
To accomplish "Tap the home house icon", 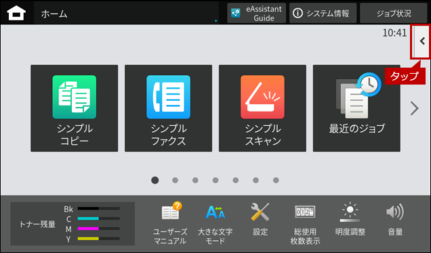I will click(x=16, y=13).
